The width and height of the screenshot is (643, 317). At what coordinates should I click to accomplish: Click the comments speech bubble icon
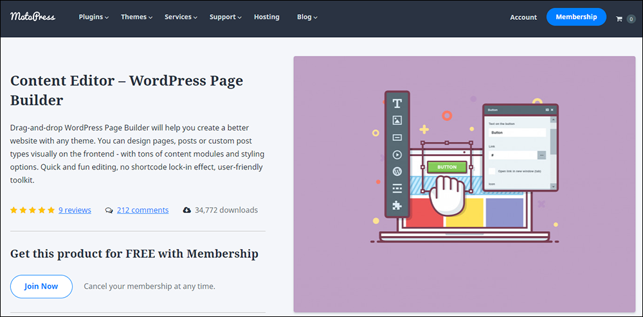[x=109, y=210]
